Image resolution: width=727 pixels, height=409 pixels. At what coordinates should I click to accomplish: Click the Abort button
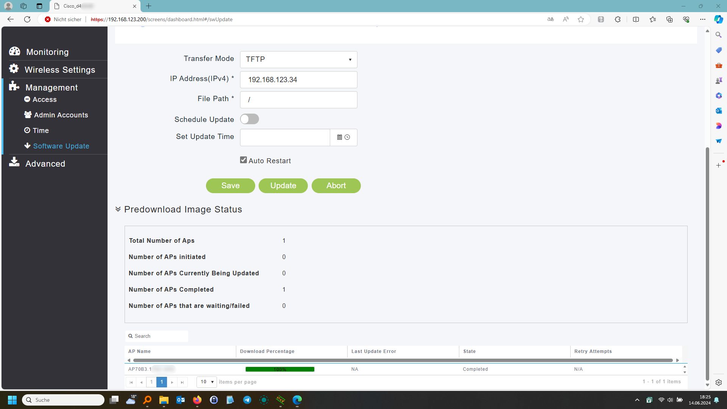pos(336,186)
